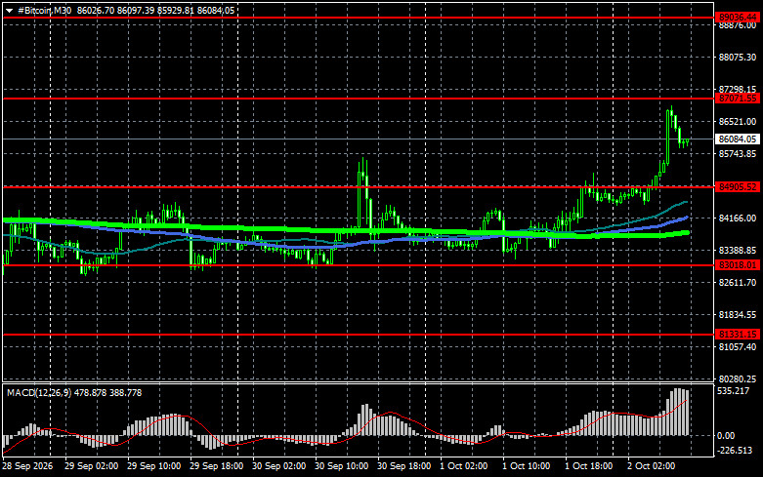
Task: Click the 1 Oct 10:00 time label
Action: (526, 466)
